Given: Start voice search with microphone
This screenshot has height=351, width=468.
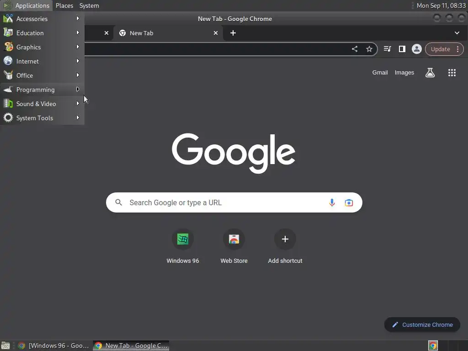Looking at the screenshot, I should click(x=332, y=202).
